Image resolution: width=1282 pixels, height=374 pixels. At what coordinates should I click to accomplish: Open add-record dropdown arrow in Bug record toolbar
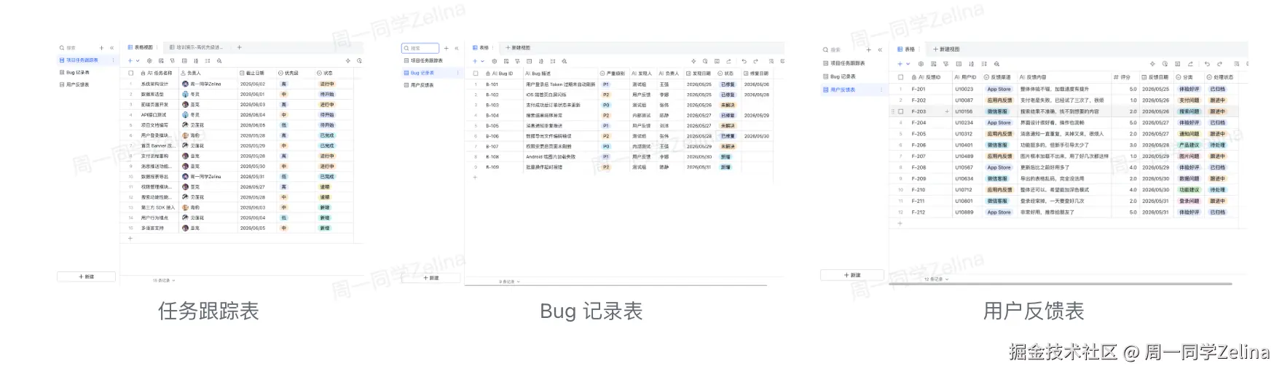click(x=482, y=61)
